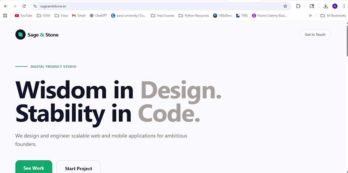
Task: Click the Sage & Stone brand name
Action: pos(43,35)
